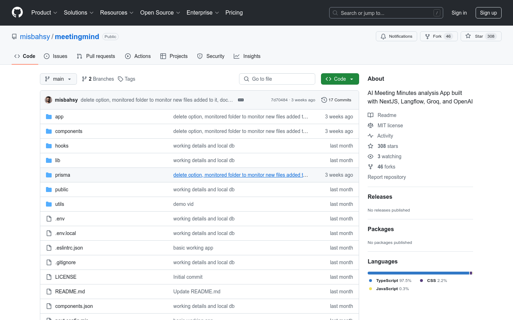The width and height of the screenshot is (513, 320).
Task: Expand the Solutions menu
Action: point(79,12)
